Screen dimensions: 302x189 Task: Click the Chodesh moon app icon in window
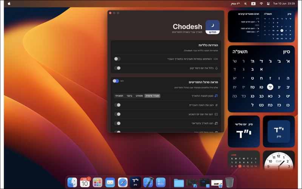click(213, 27)
